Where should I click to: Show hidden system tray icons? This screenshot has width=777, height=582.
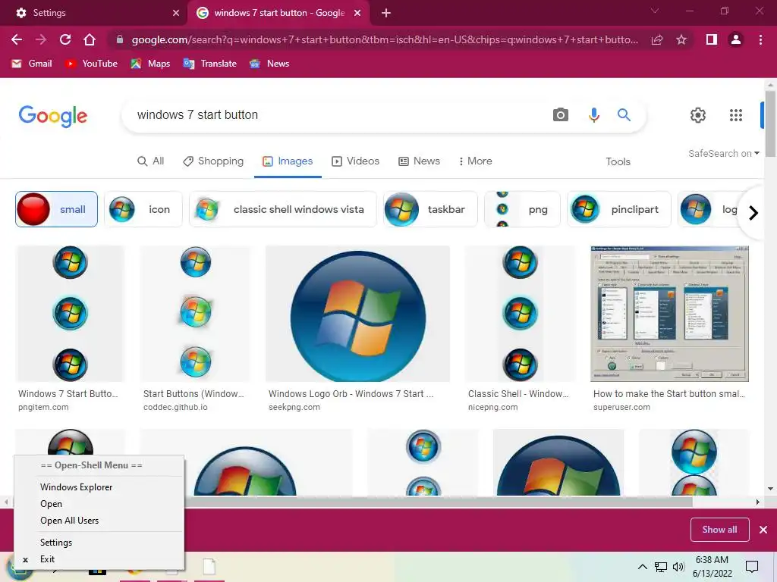[x=642, y=567]
